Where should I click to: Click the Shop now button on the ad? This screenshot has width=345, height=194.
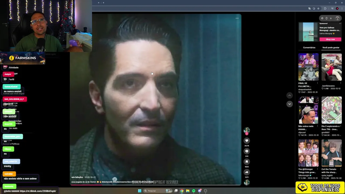(330, 39)
